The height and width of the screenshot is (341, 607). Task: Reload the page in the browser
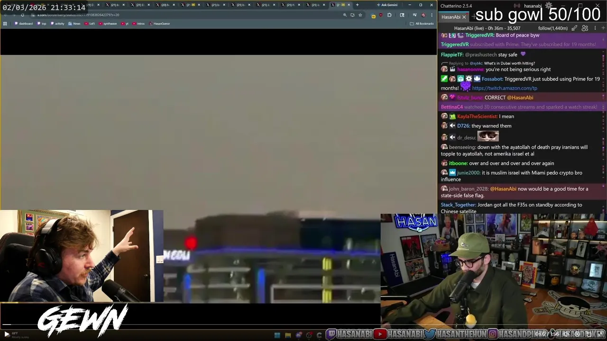tap(22, 15)
